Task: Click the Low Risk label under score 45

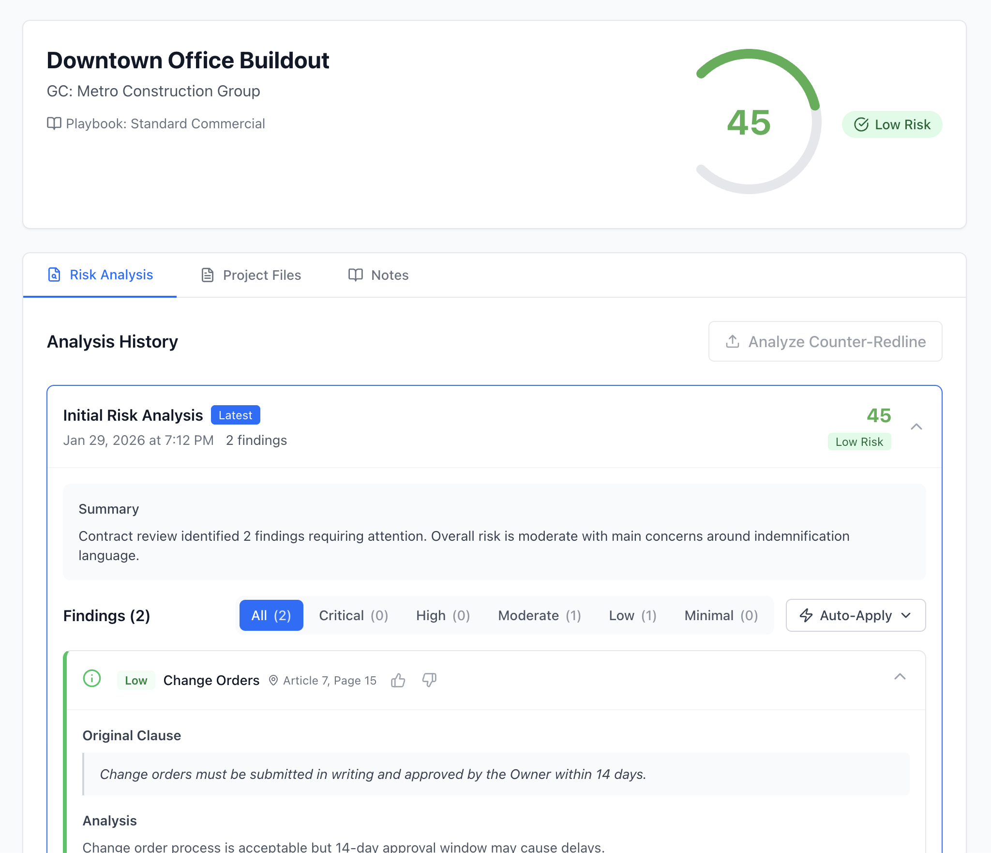Action: 859,442
